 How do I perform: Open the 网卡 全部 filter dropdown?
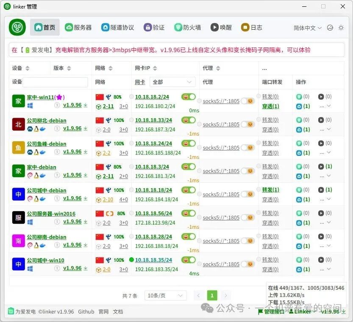(x=172, y=82)
